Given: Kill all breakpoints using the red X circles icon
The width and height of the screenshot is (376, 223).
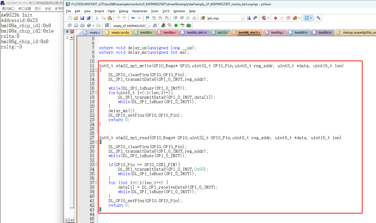Looking at the screenshot, I should click(x=295, y=18).
